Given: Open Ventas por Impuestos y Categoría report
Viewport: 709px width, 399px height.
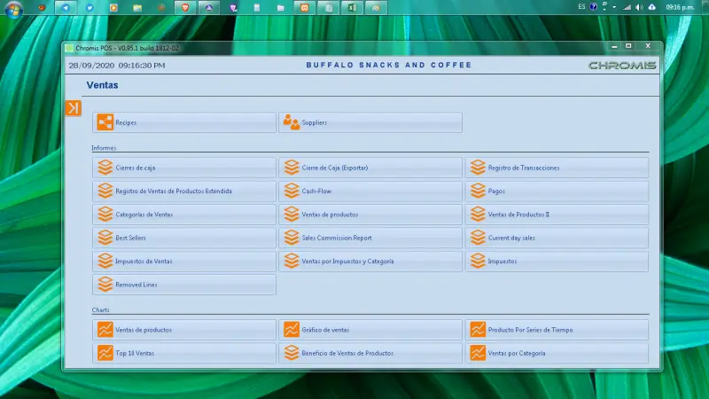Looking at the screenshot, I should [x=370, y=261].
